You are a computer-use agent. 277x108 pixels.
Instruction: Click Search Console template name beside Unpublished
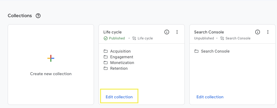(238, 38)
